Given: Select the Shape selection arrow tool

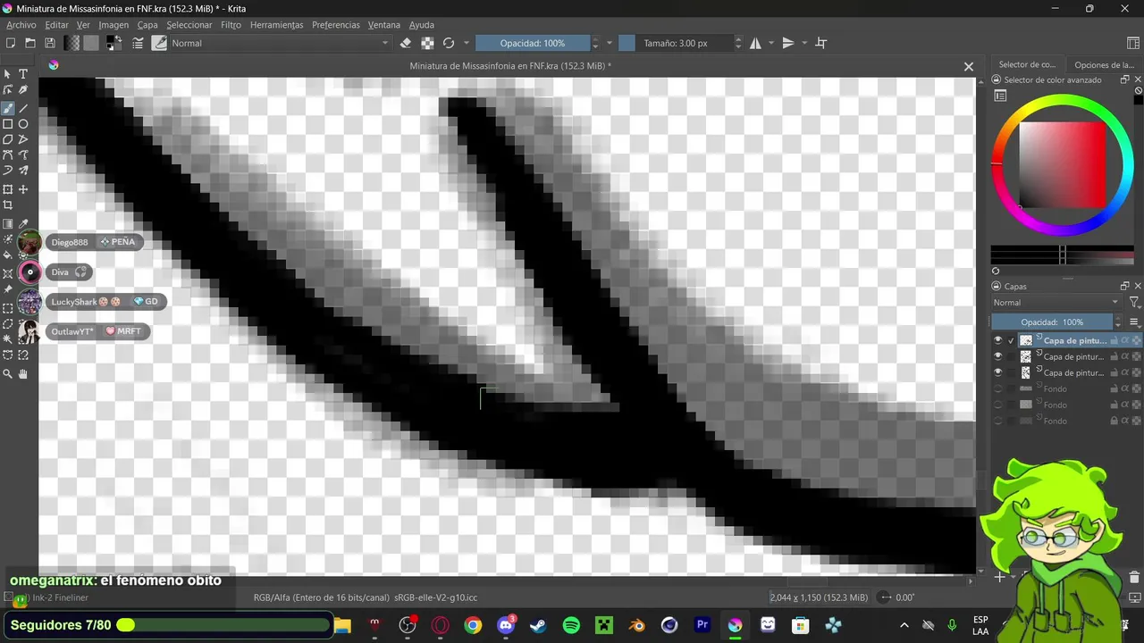Looking at the screenshot, I should coord(8,74).
